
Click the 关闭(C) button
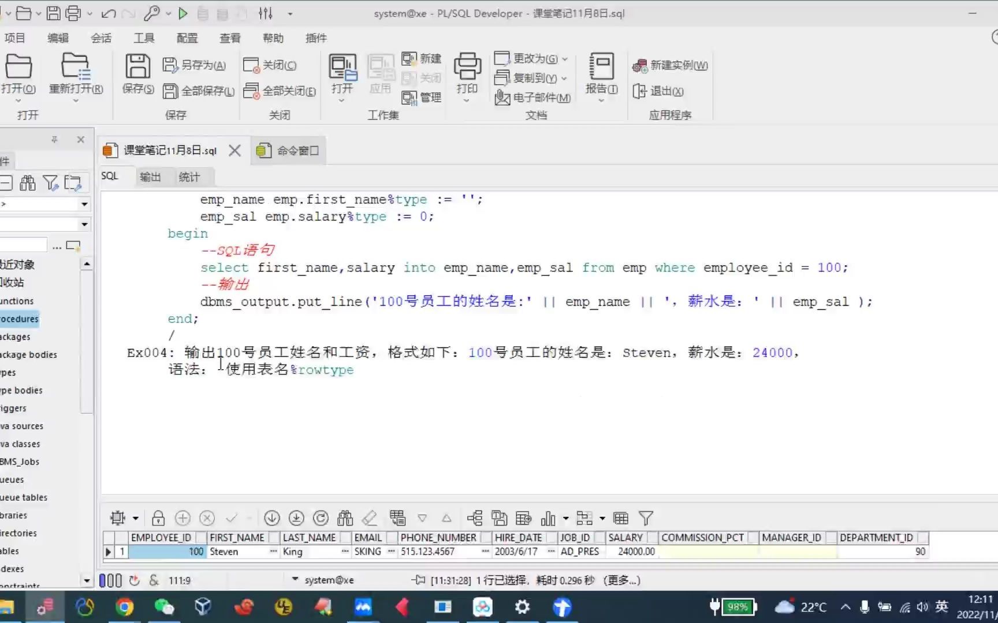point(270,65)
